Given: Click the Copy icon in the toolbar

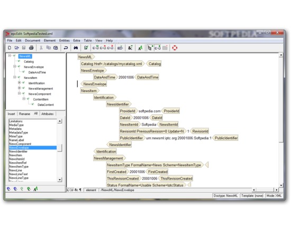Looking at the screenshot, I should 49,48.
